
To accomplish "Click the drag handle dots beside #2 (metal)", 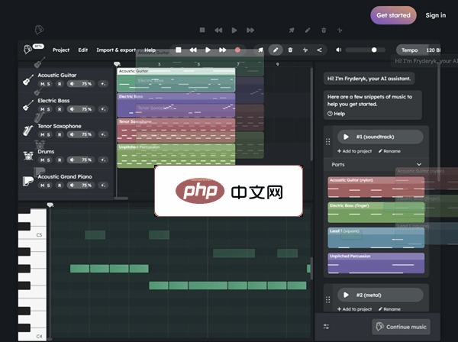I will click(327, 300).
